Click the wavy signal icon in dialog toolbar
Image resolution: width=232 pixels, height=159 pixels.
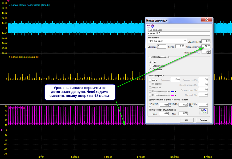click(x=148, y=26)
